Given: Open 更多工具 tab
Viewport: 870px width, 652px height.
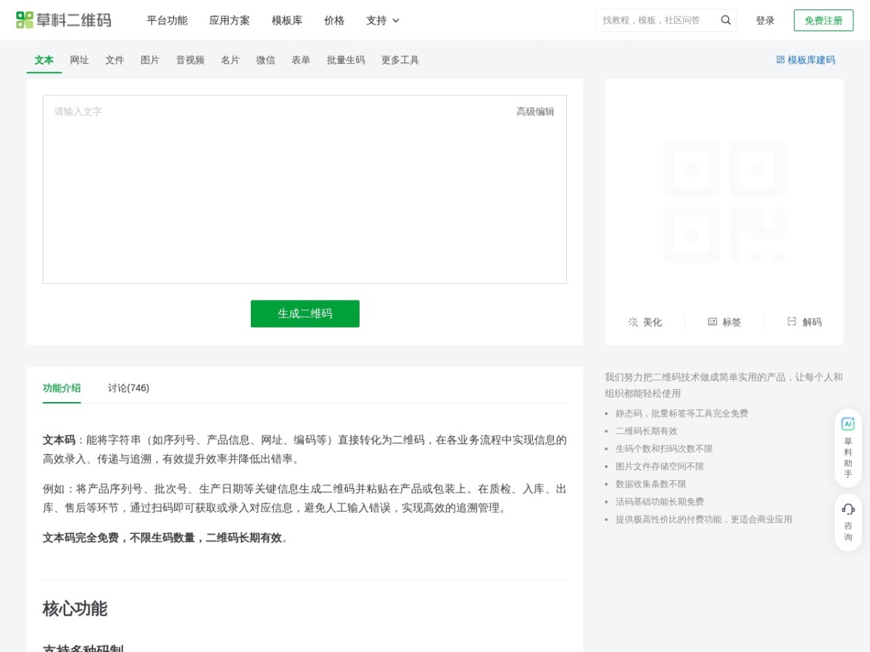Looking at the screenshot, I should 400,60.
